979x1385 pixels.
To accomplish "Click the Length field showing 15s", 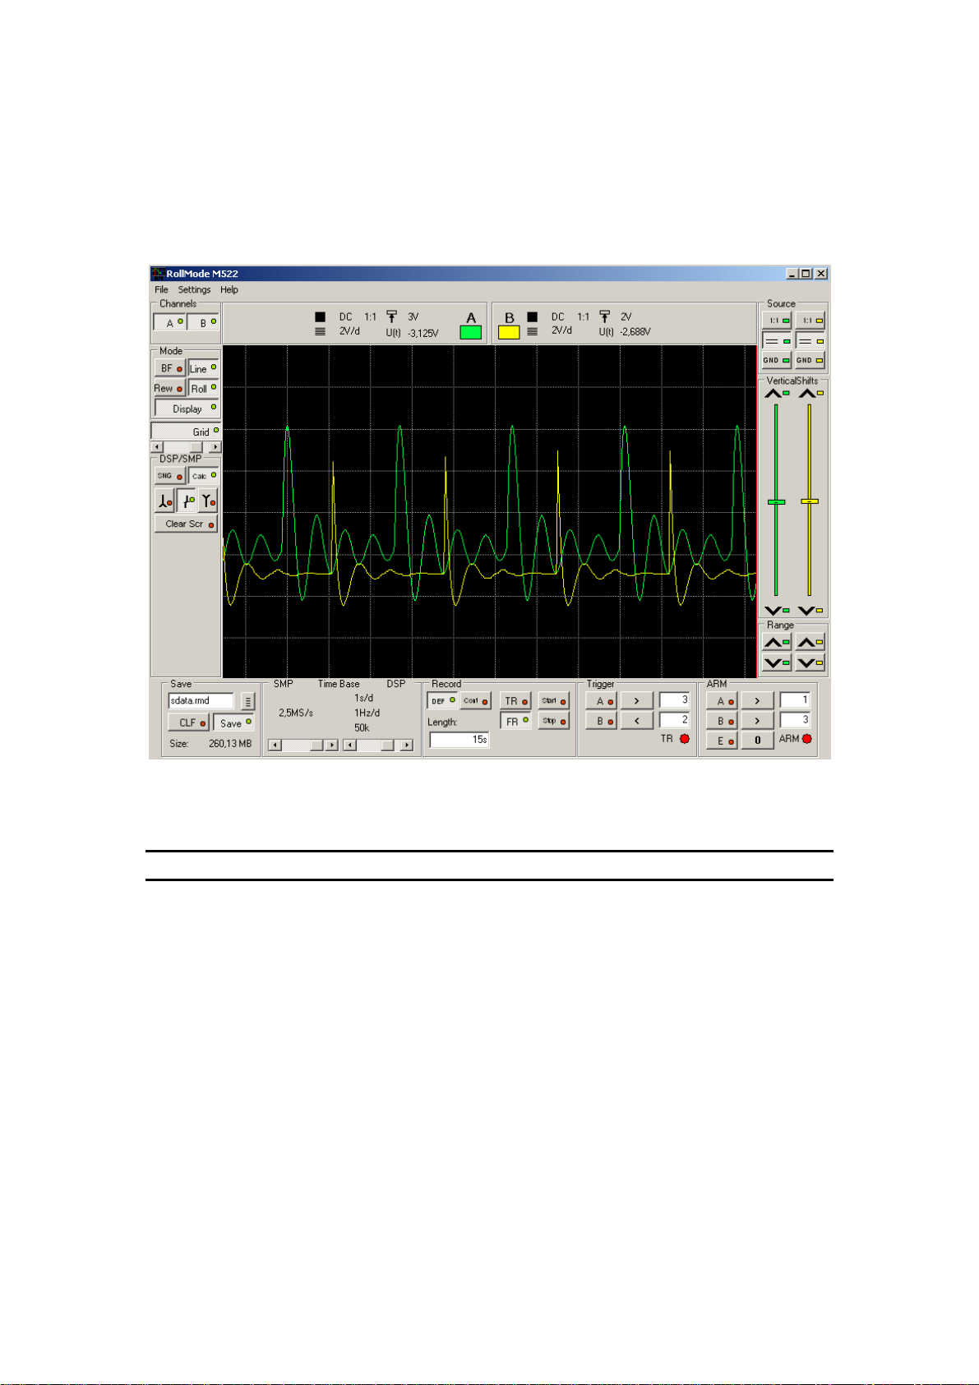I will [459, 740].
